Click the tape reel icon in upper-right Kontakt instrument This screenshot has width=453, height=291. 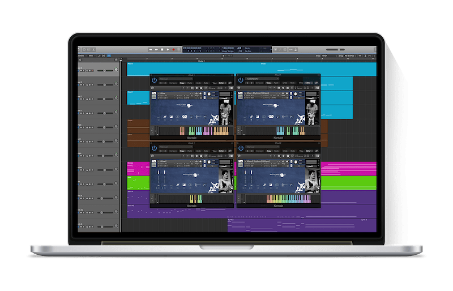(271, 117)
